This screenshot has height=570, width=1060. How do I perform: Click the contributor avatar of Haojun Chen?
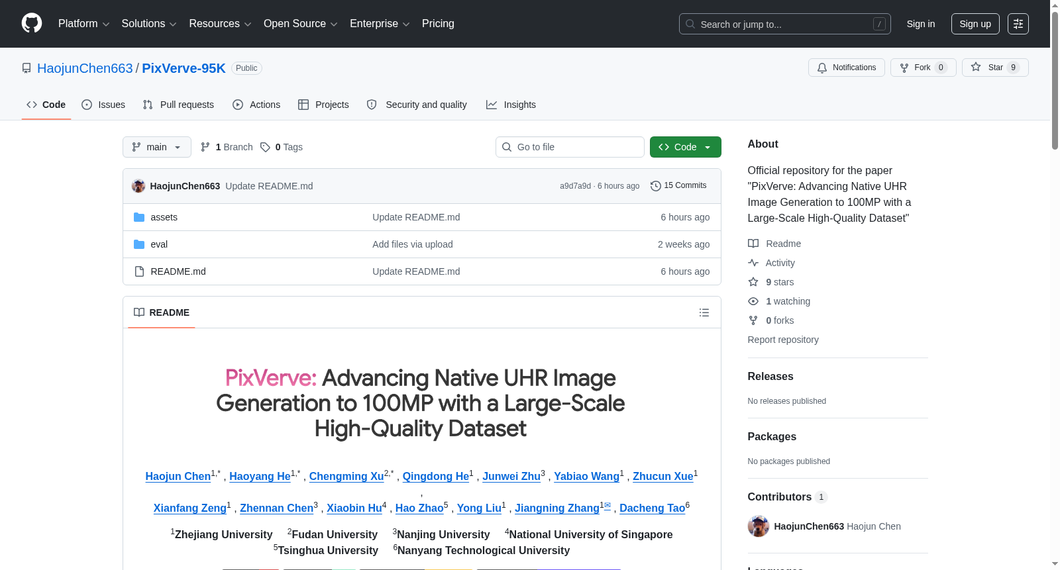click(x=759, y=526)
